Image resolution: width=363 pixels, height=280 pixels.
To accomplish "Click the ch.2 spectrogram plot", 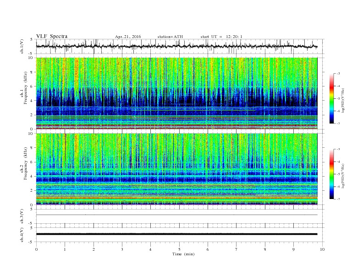I will click(x=176, y=169).
